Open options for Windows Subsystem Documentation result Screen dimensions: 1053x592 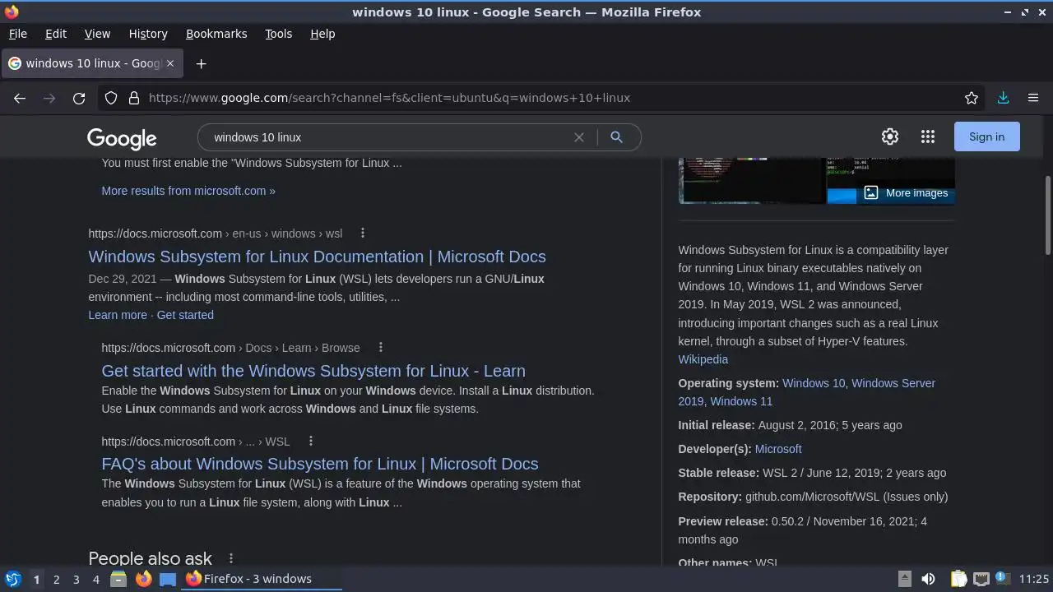point(363,234)
